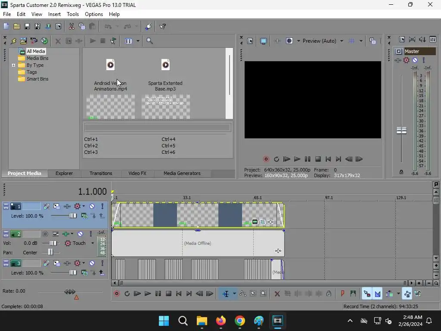Switch to the Transitions tab
The height and width of the screenshot is (331, 441).
pos(101,173)
